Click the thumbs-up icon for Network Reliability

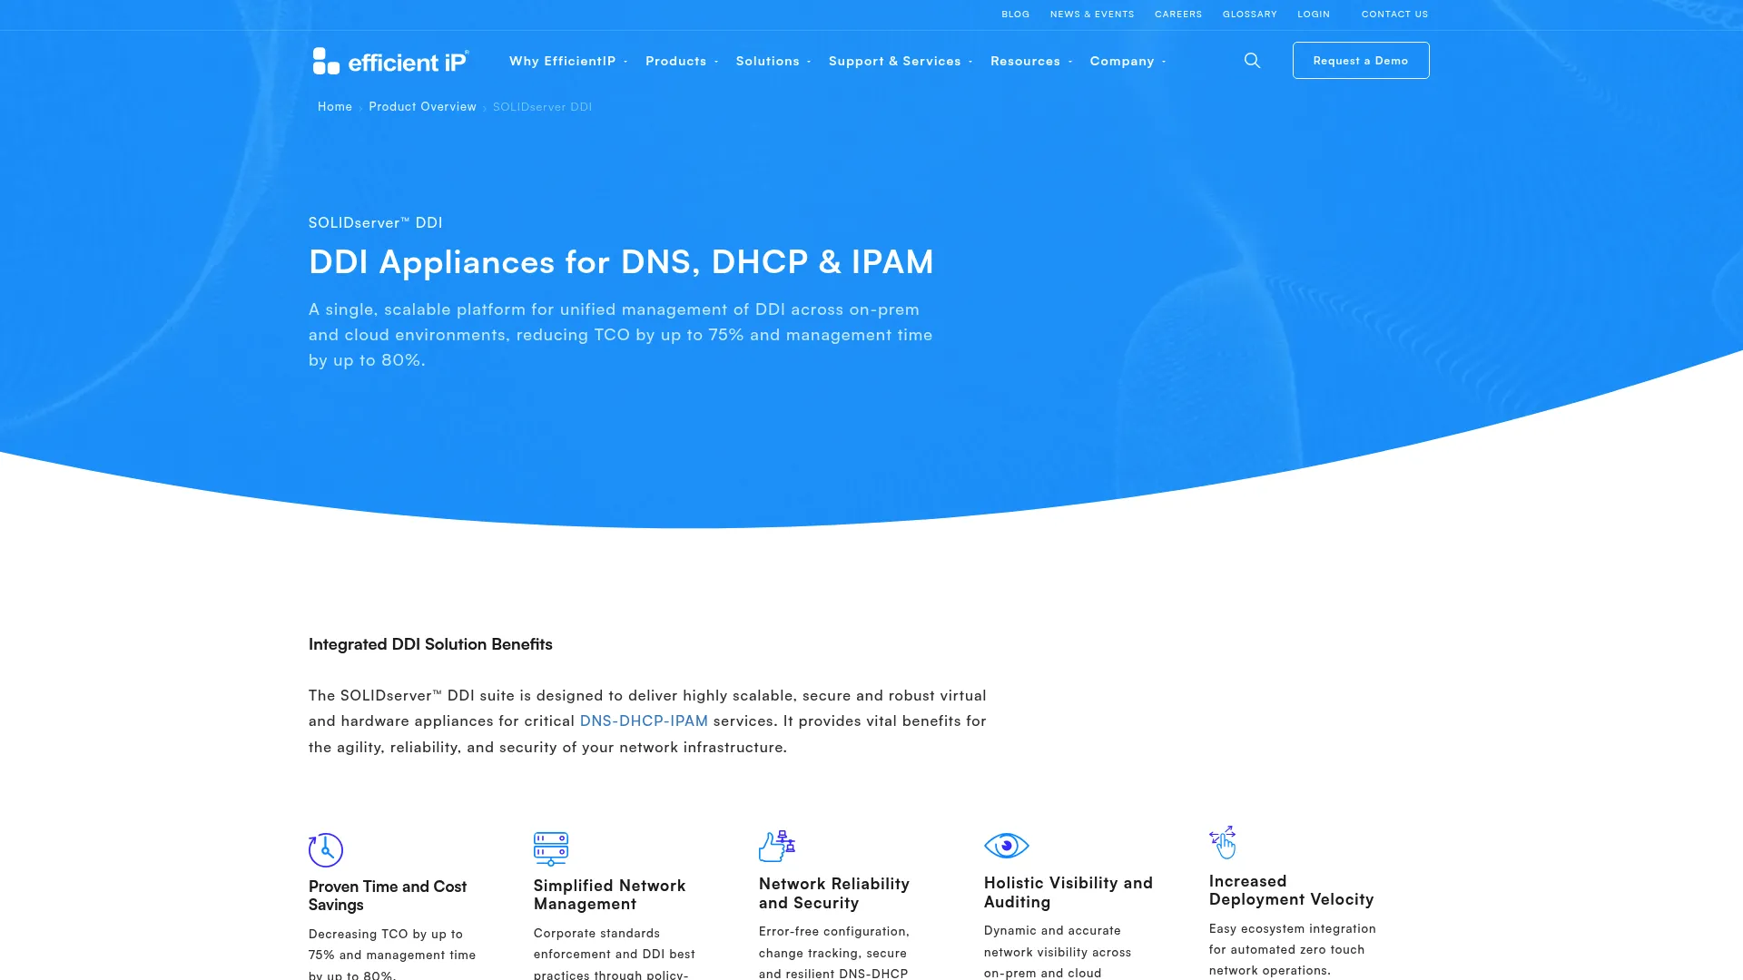click(777, 846)
